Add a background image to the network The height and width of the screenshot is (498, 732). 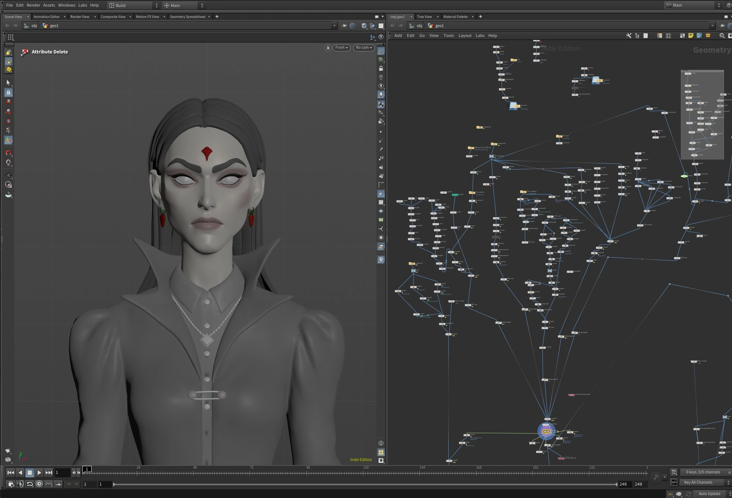pyautogui.click(x=699, y=36)
